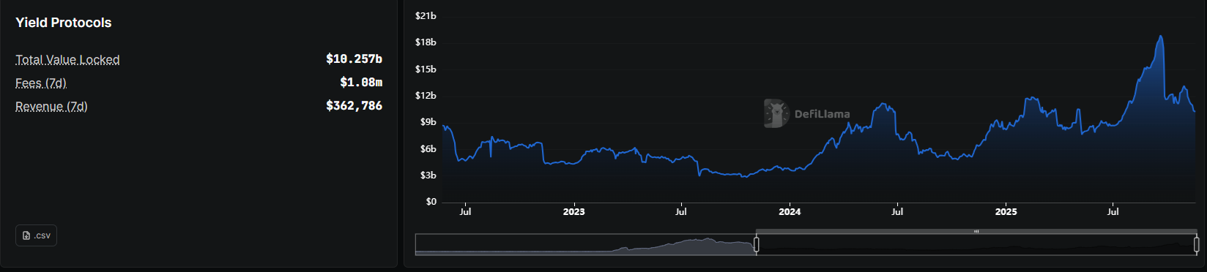Click the left handle of chart range slider

click(x=757, y=245)
